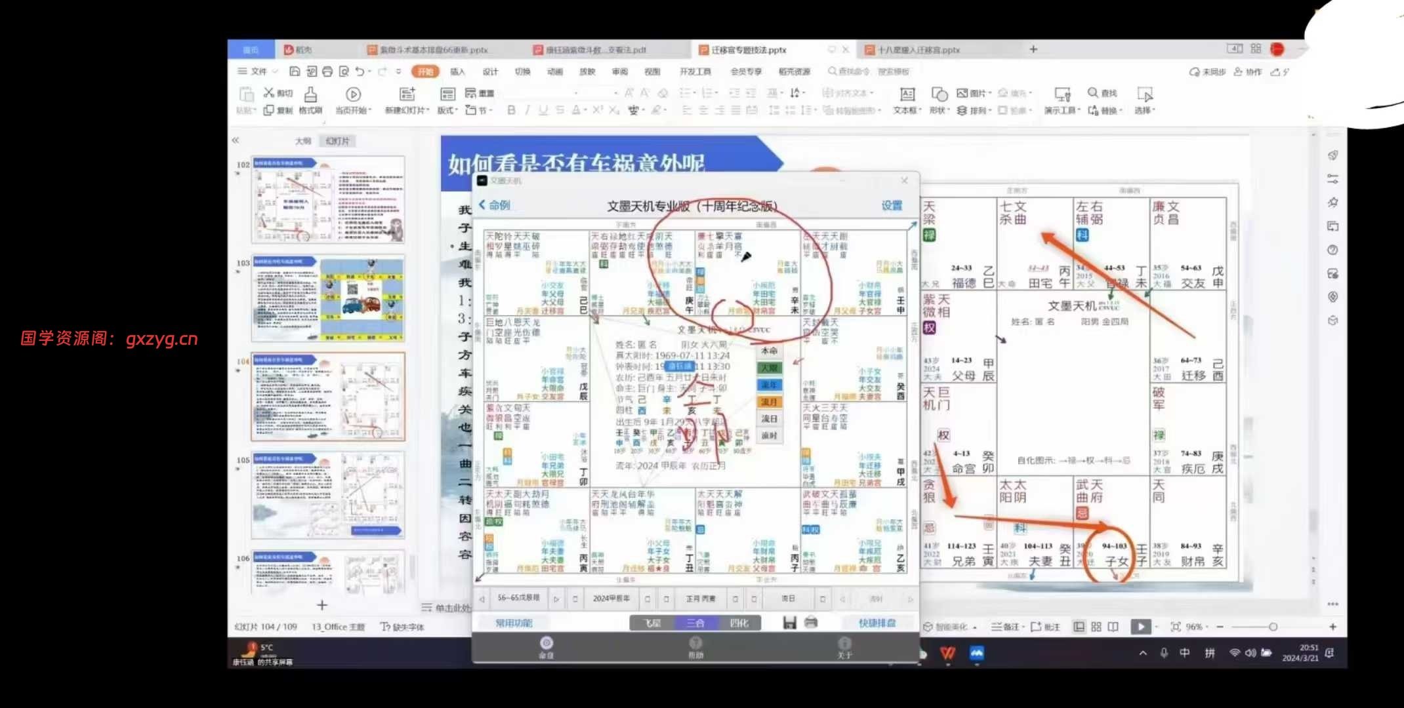1404x708 pixels.
Task: Select the 本命 option in chart center
Action: 769,351
